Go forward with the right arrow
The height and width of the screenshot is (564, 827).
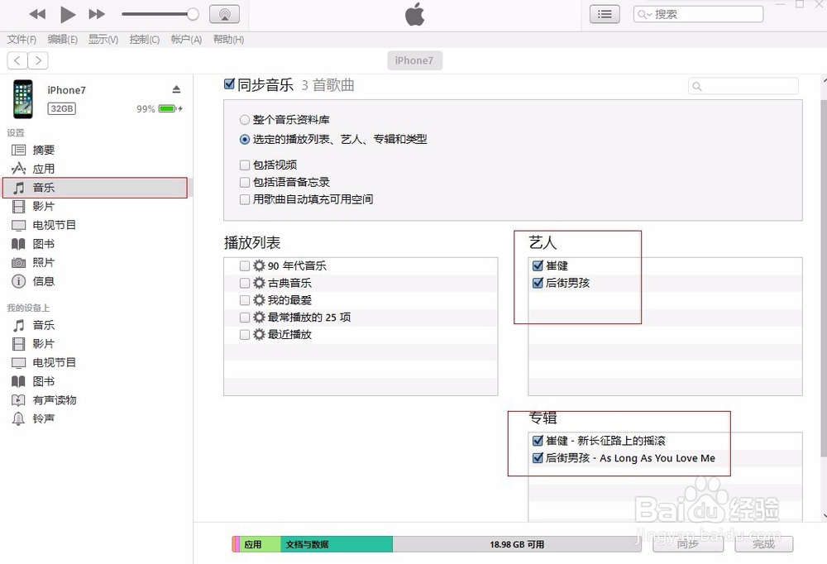(38, 60)
